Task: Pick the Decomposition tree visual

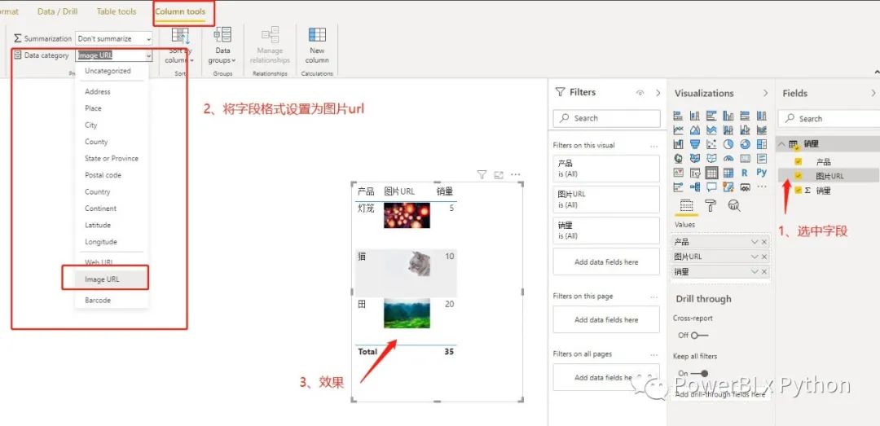Action: click(x=695, y=187)
